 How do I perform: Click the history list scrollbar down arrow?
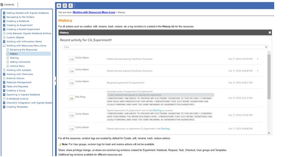click(269, 133)
